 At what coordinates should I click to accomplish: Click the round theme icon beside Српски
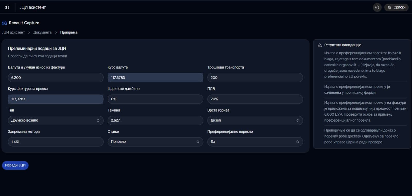[377, 7]
